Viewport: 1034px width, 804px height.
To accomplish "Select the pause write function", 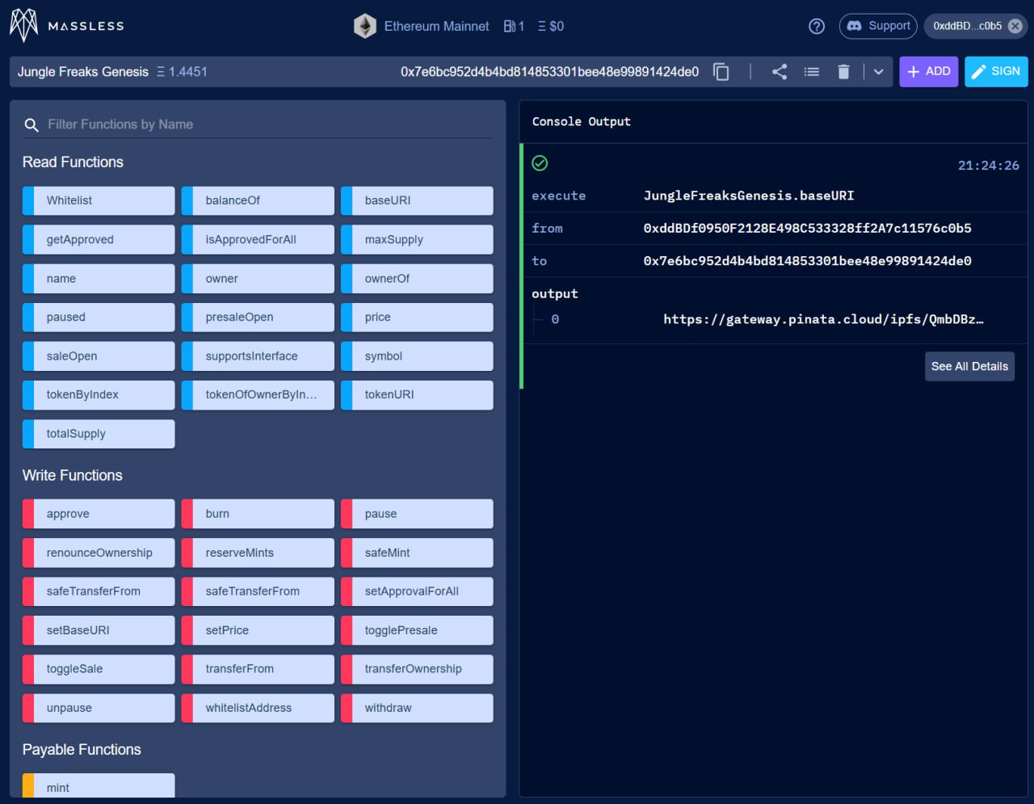I will pyautogui.click(x=417, y=514).
